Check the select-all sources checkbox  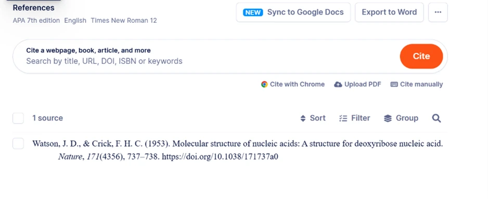pos(18,118)
